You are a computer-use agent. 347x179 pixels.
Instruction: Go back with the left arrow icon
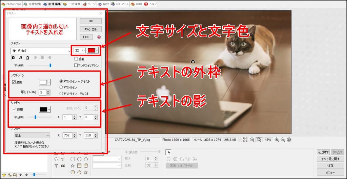click(x=21, y=175)
